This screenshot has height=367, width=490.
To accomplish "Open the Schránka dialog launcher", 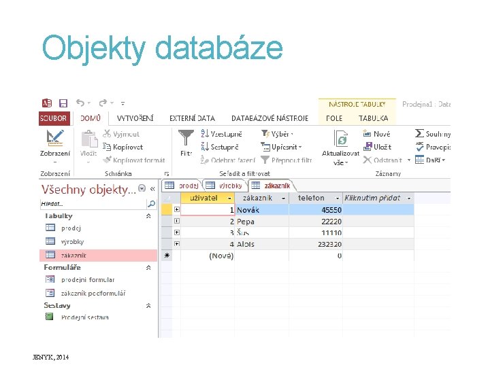I will click(x=167, y=174).
